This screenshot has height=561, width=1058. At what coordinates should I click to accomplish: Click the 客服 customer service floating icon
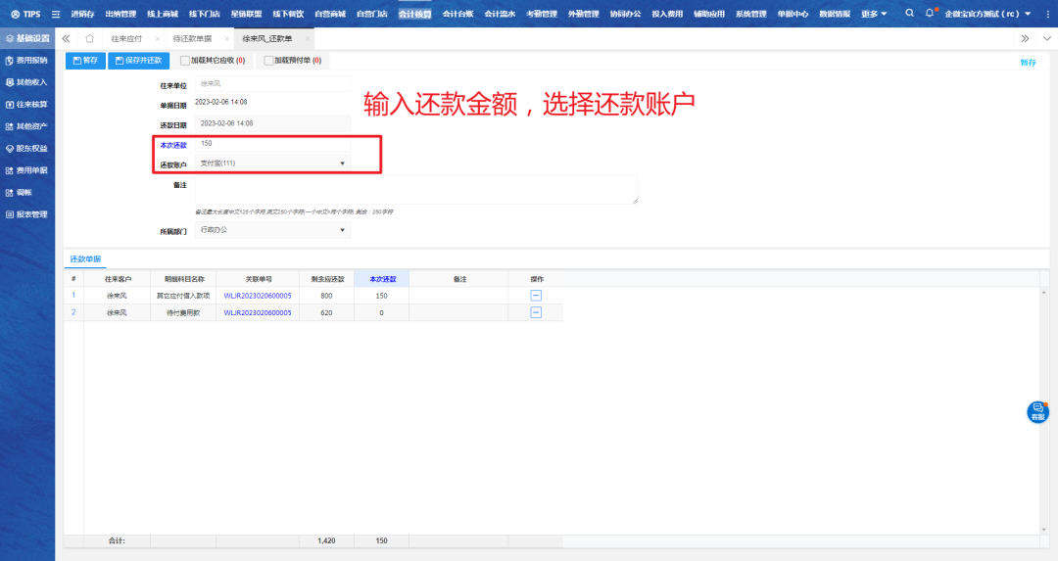1037,412
